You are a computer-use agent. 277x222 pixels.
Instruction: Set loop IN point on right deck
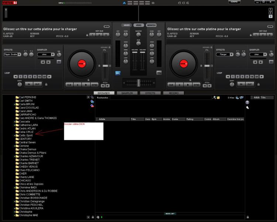pyautogui.click(x=241, y=84)
